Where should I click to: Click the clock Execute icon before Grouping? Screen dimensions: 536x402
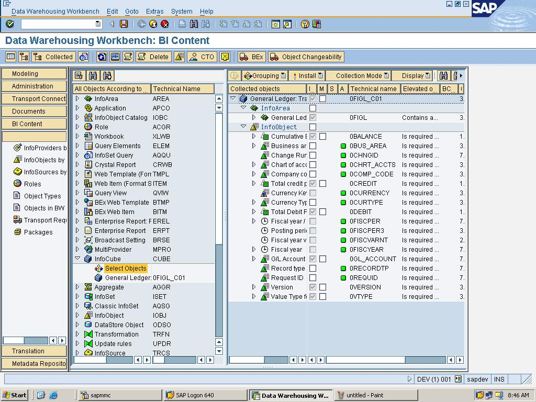[234, 75]
